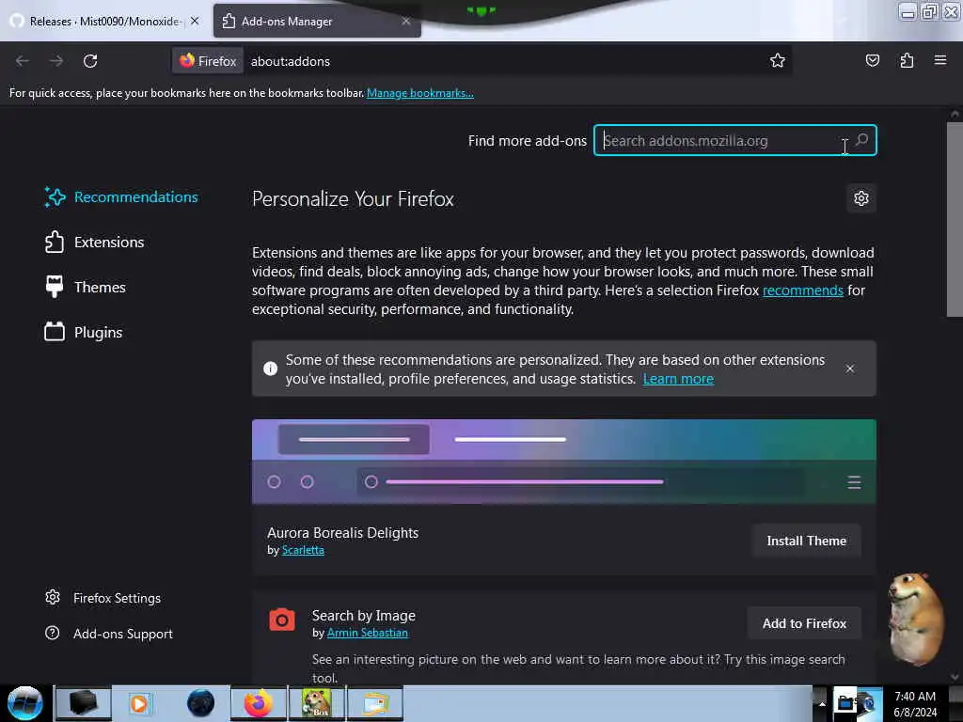
Task: Open the Pocket save icon
Action: pyautogui.click(x=872, y=60)
